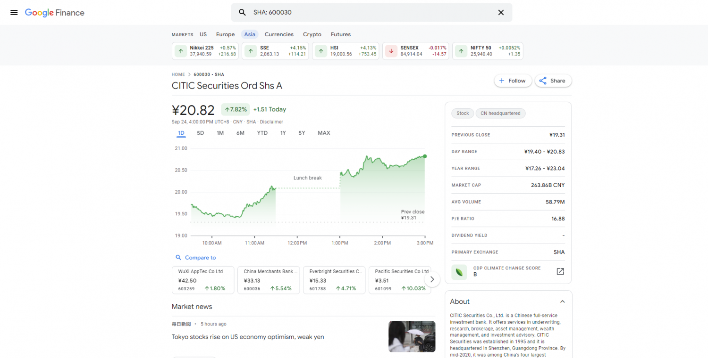Click the plus icon in Follow
The height and width of the screenshot is (358, 708).
502,81
